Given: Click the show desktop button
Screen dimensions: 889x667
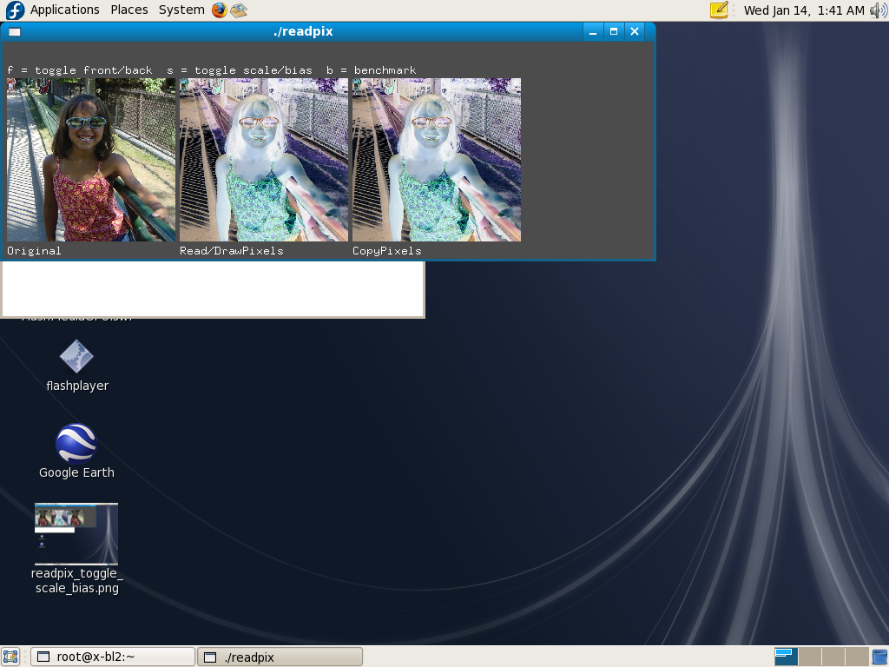Looking at the screenshot, I should (x=10, y=657).
